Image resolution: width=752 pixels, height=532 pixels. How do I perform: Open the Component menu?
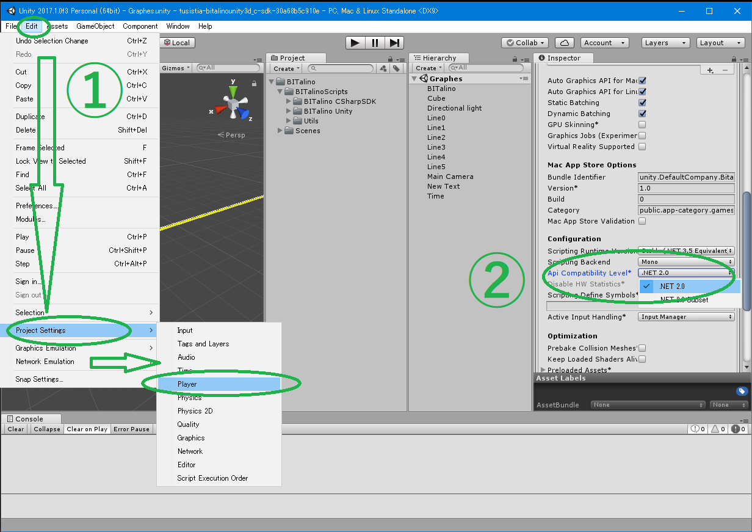pos(140,26)
